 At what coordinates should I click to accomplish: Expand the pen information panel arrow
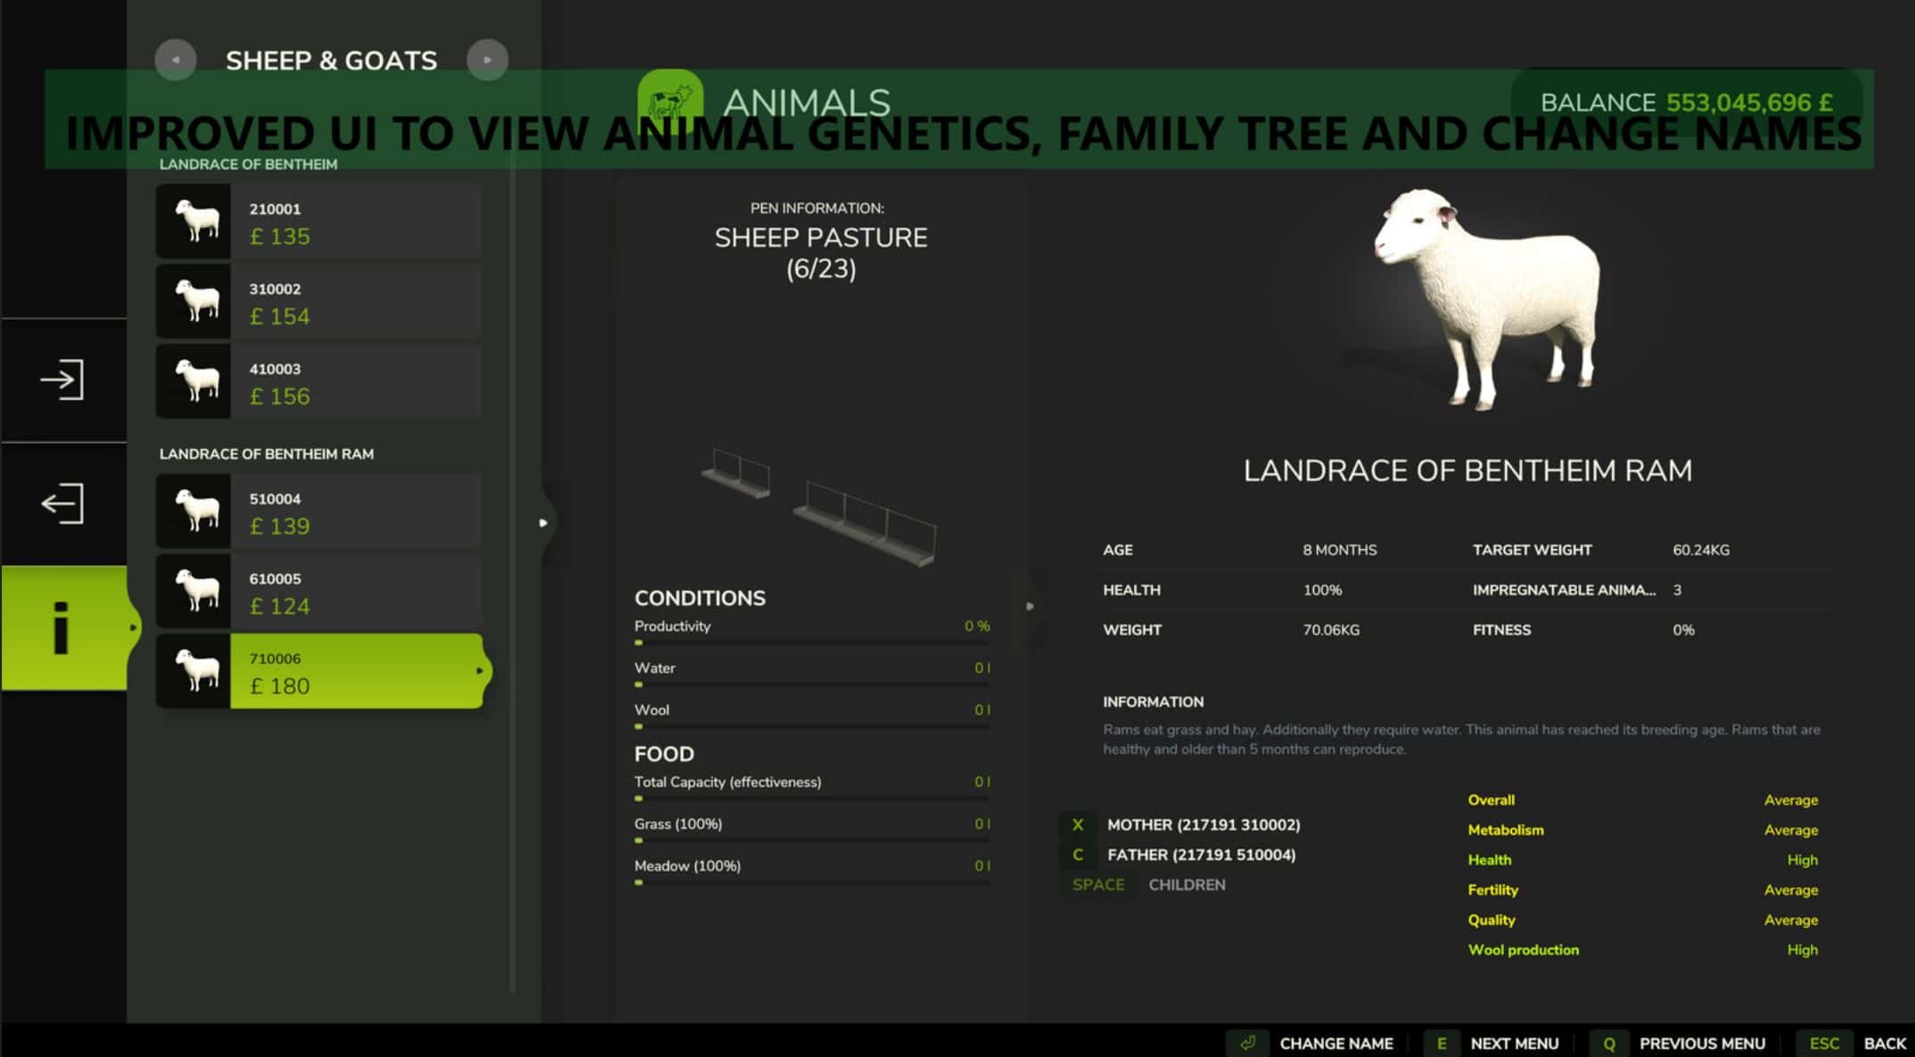tap(1030, 606)
